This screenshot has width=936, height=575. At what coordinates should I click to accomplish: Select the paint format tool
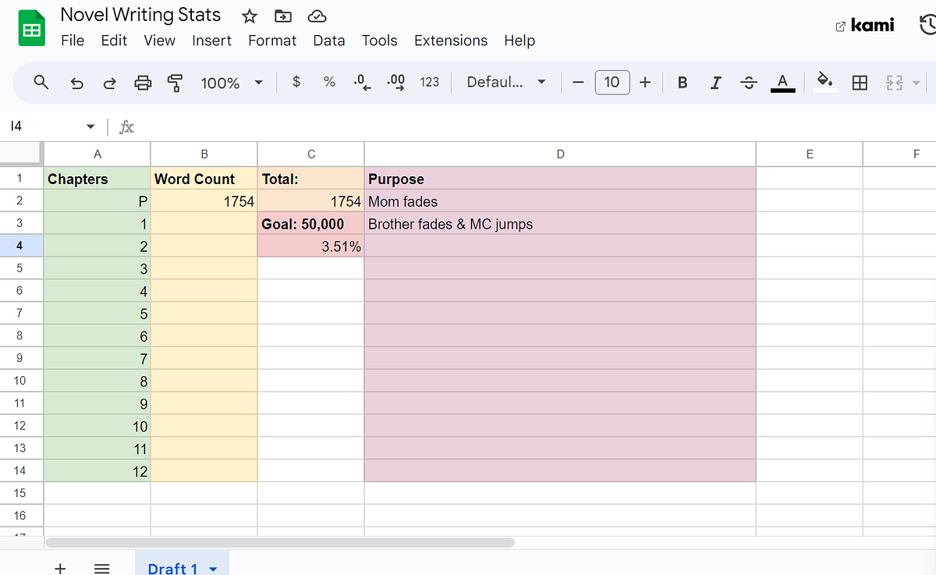tap(175, 82)
